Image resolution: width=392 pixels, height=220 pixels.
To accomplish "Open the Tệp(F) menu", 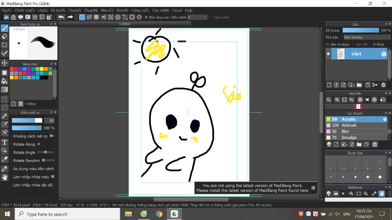I will pyautogui.click(x=7, y=10).
